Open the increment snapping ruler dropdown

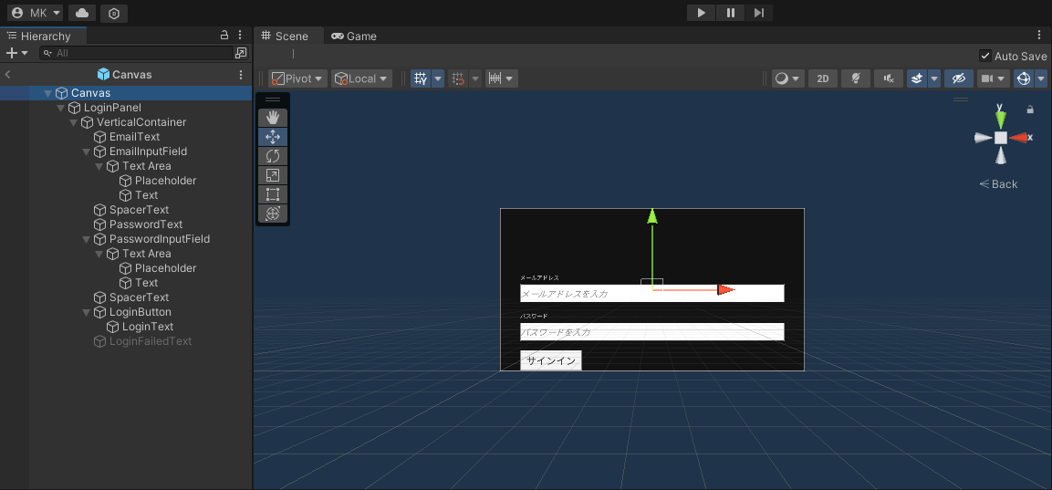[x=501, y=78]
